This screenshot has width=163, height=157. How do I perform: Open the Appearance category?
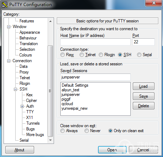click(29, 32)
